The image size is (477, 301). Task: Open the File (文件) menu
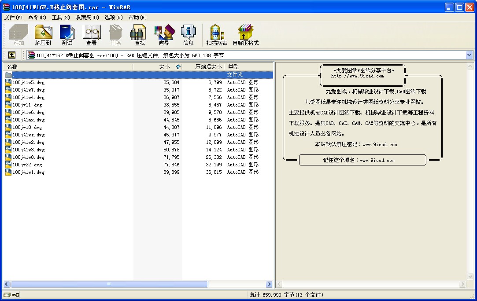(x=13, y=18)
